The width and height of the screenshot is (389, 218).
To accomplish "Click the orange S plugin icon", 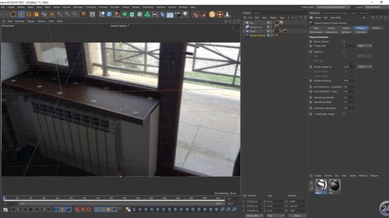I will pyautogui.click(x=212, y=15).
